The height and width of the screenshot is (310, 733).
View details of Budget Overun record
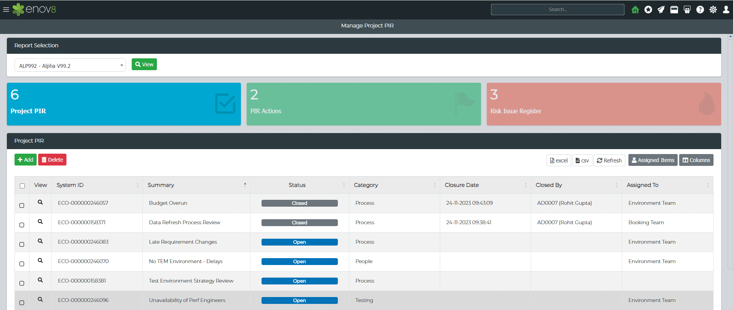tap(40, 202)
